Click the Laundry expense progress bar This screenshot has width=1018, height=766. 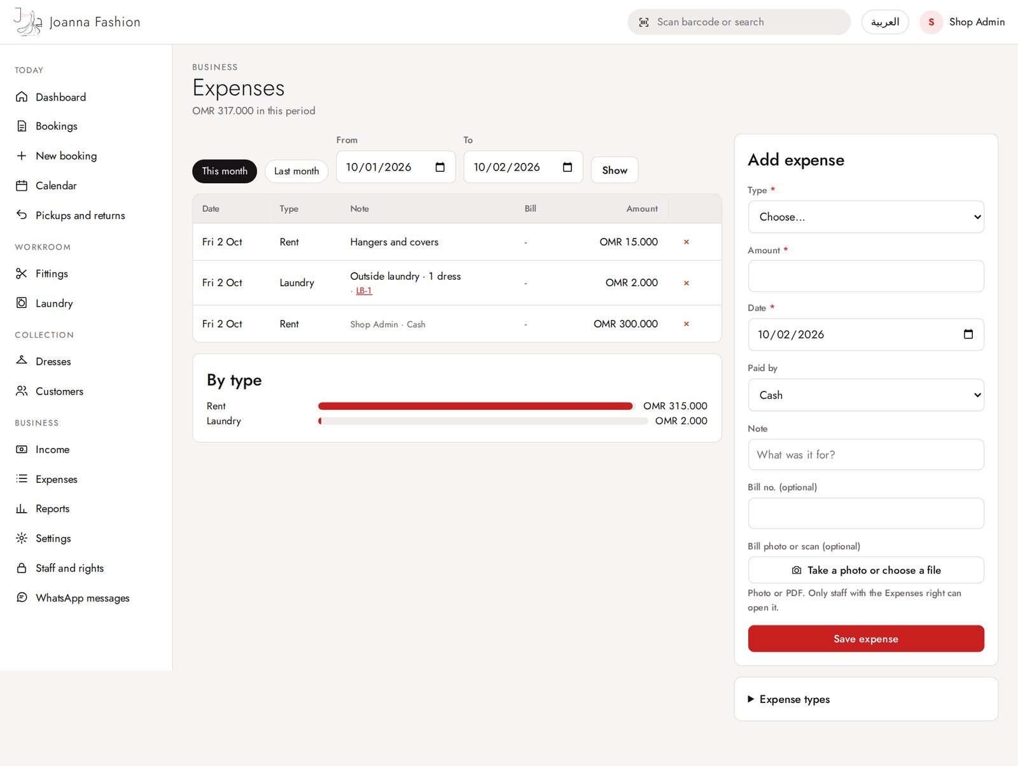[x=483, y=421]
